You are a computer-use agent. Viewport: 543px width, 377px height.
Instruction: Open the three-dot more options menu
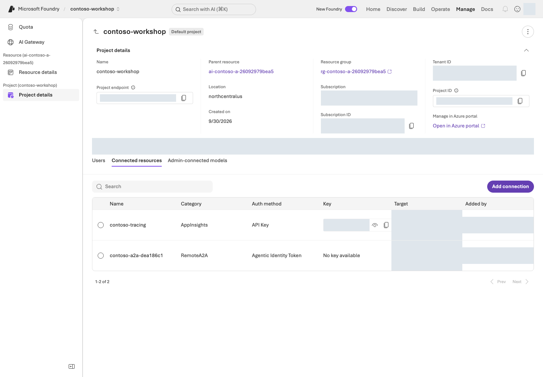click(x=528, y=32)
